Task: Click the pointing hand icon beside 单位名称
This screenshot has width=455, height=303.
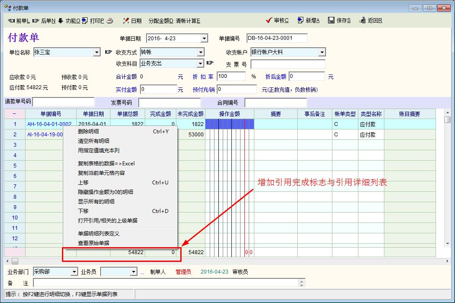Action: [108, 52]
